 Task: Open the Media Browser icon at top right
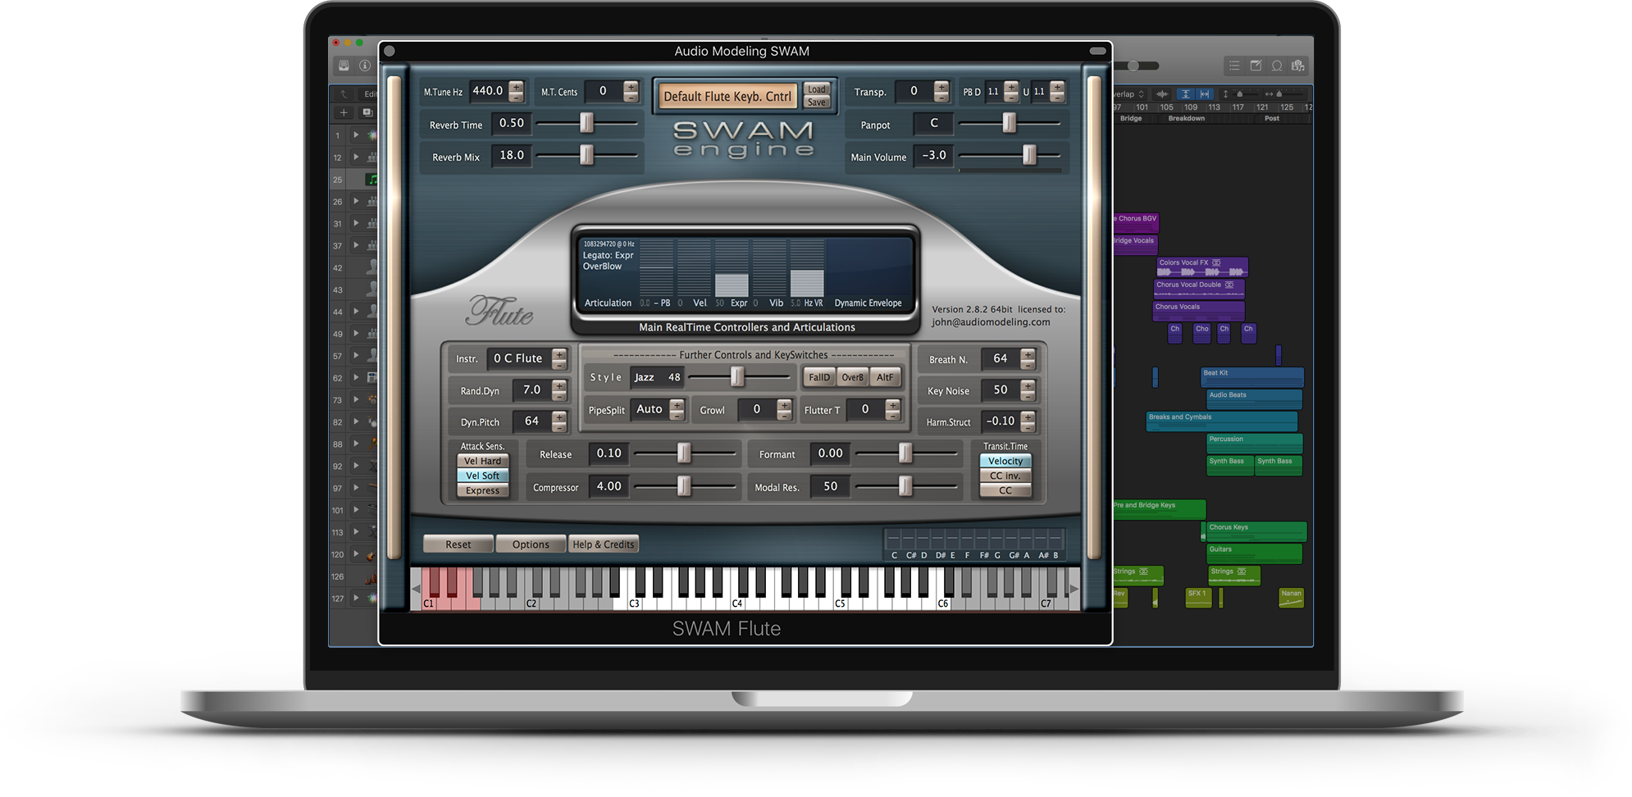click(1298, 66)
